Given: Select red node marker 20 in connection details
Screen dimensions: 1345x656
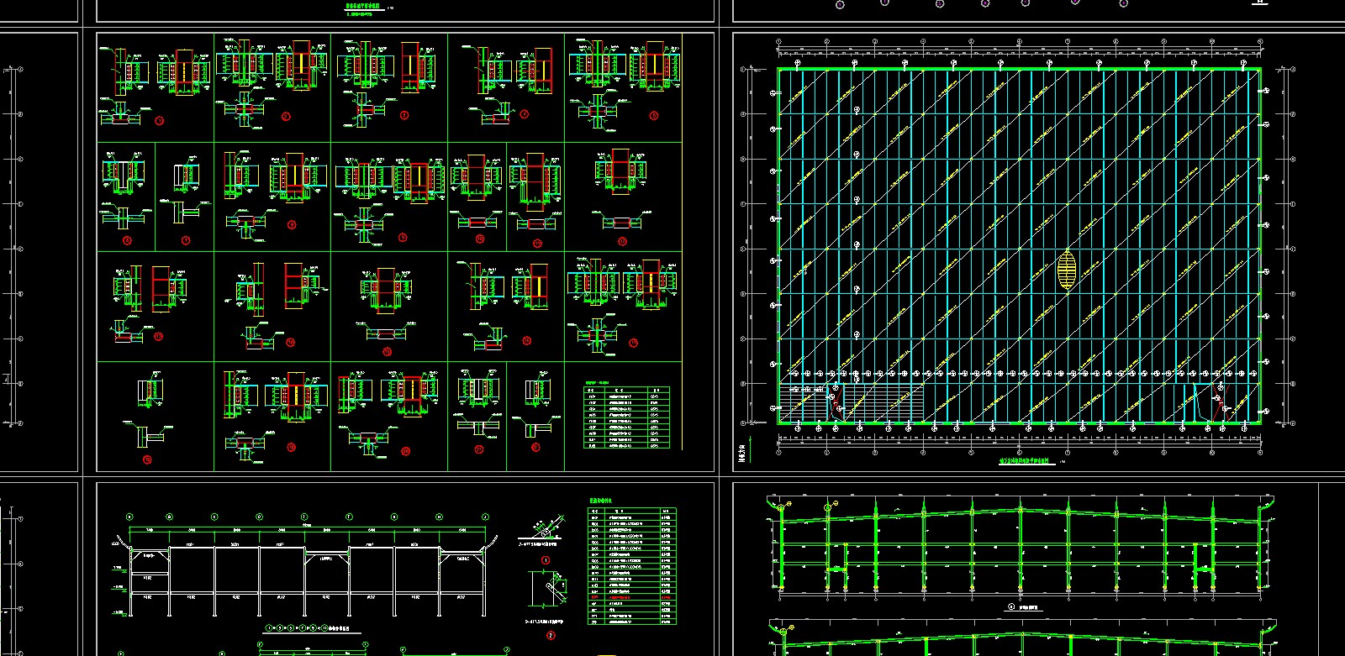Looking at the screenshot, I should (406, 451).
